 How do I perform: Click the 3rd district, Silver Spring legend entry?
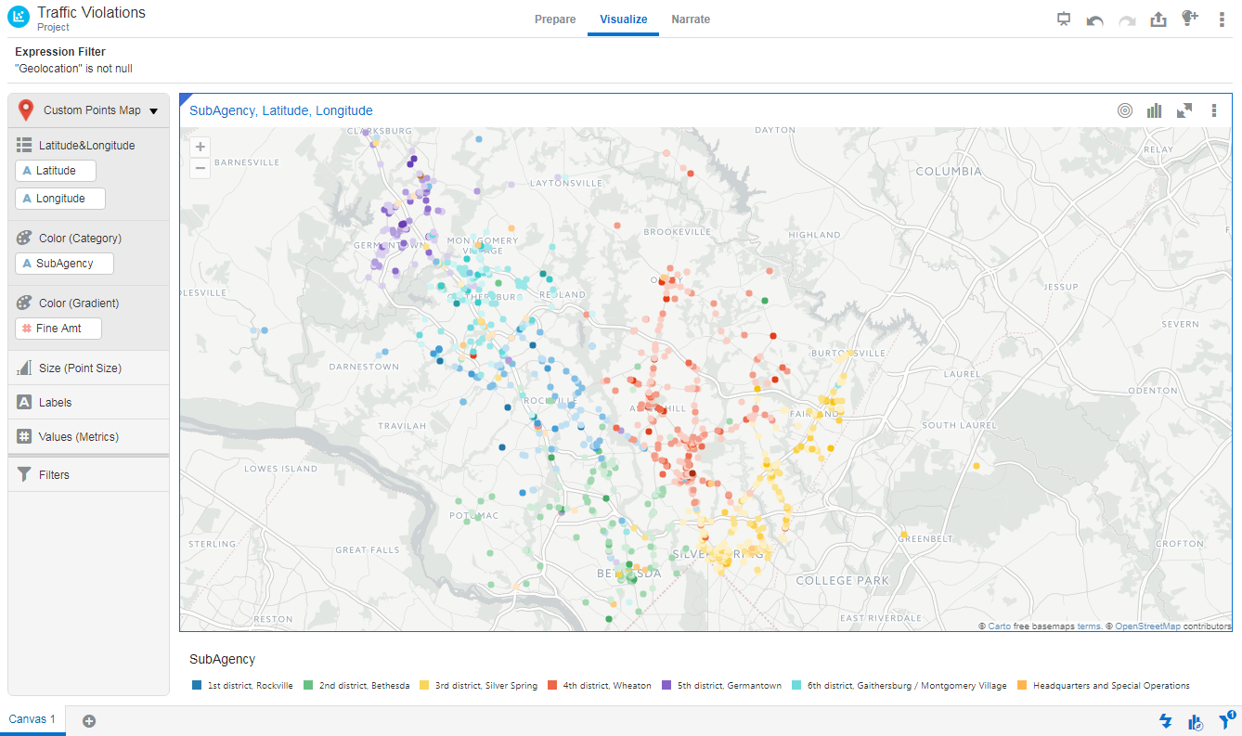(479, 686)
